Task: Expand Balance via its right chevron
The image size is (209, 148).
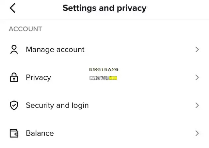Action: click(197, 133)
